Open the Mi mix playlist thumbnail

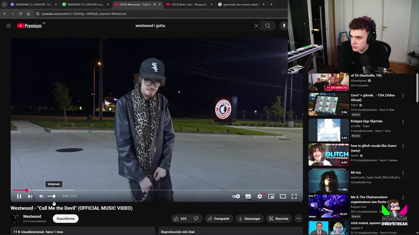tap(328, 181)
